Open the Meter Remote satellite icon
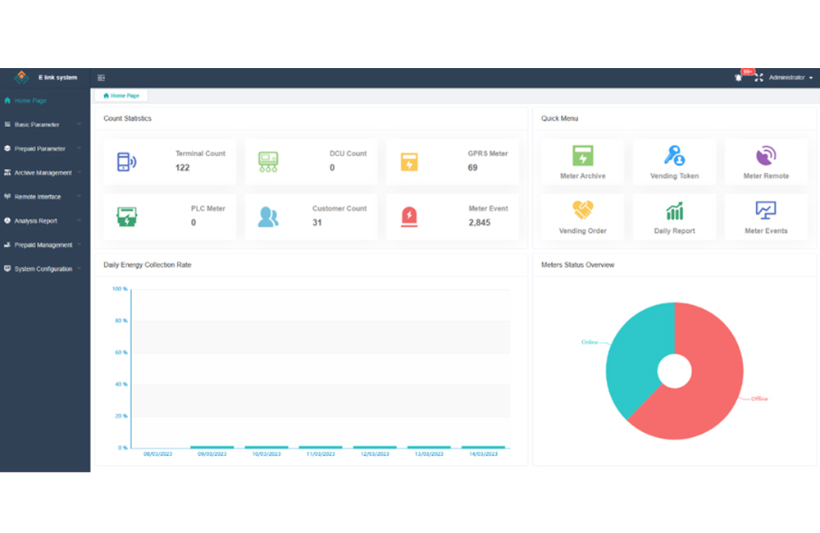 click(766, 156)
